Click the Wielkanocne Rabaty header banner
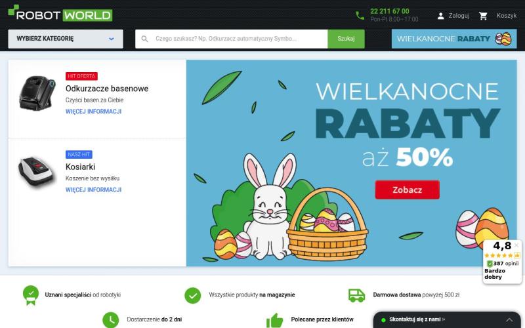Screen dimensions: 525x328 [454, 39]
